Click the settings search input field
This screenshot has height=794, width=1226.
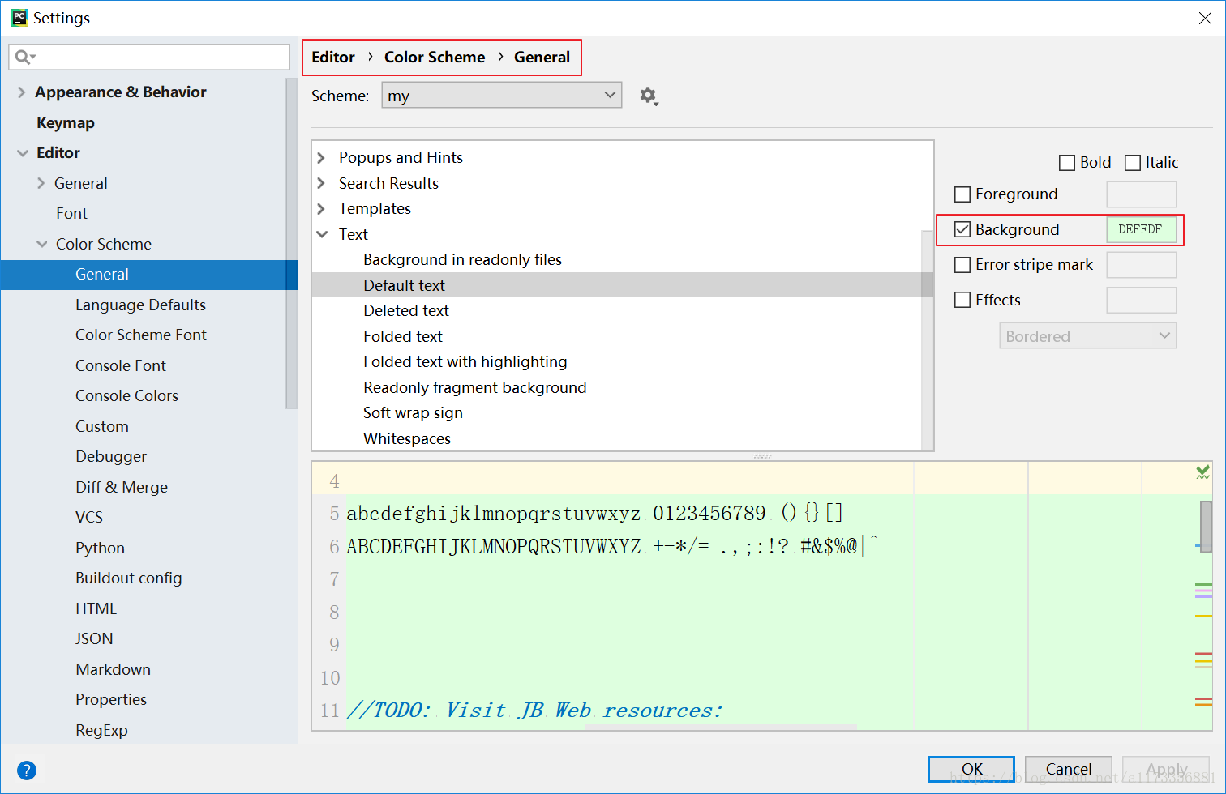[x=149, y=57]
